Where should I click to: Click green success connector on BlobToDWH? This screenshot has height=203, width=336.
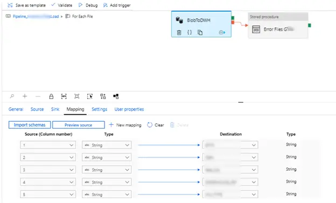233,18
